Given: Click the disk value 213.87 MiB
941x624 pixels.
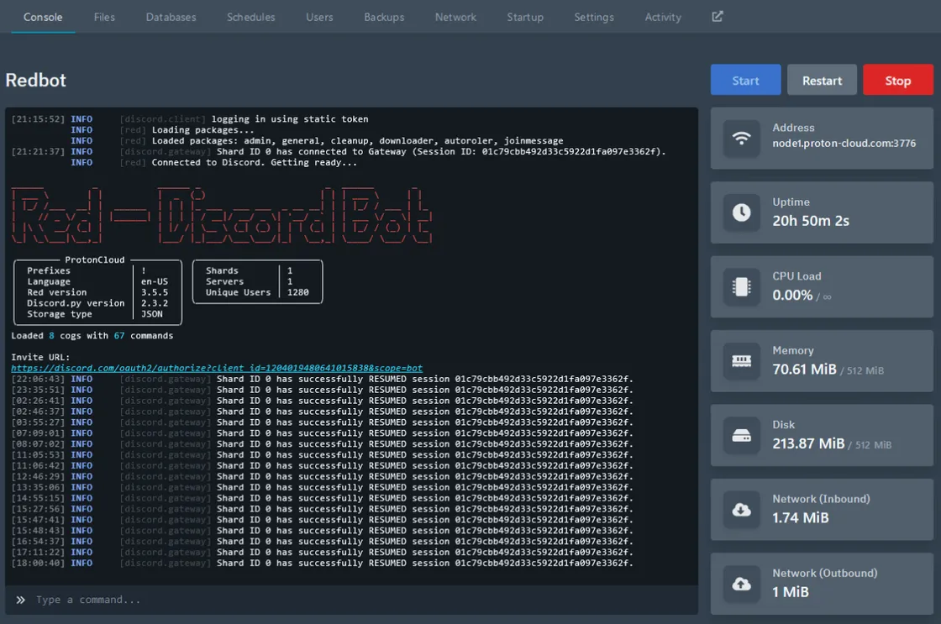Looking at the screenshot, I should click(808, 443).
